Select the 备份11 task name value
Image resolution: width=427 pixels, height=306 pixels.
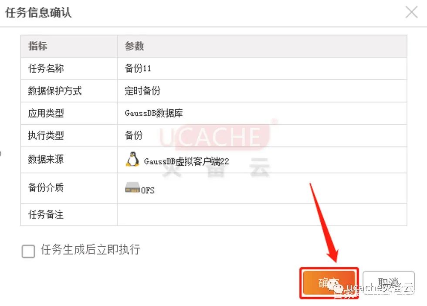pos(138,68)
